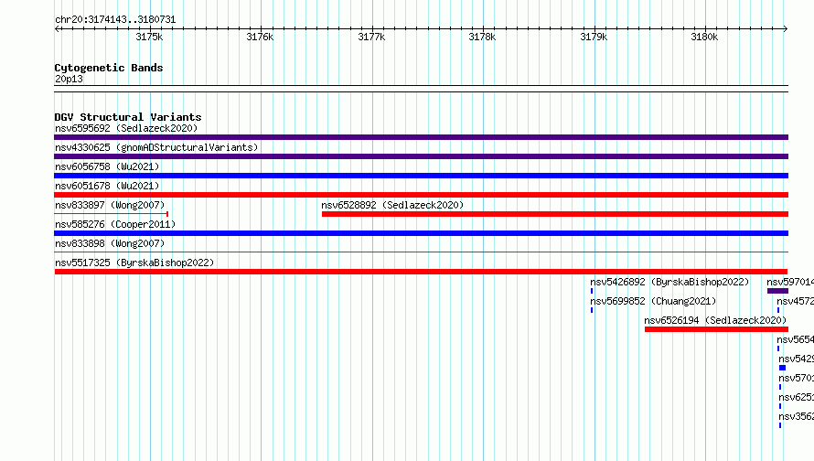Click the DGV Structural Variants track heading
Image resolution: width=814 pixels, height=461 pixels.
tap(128, 117)
